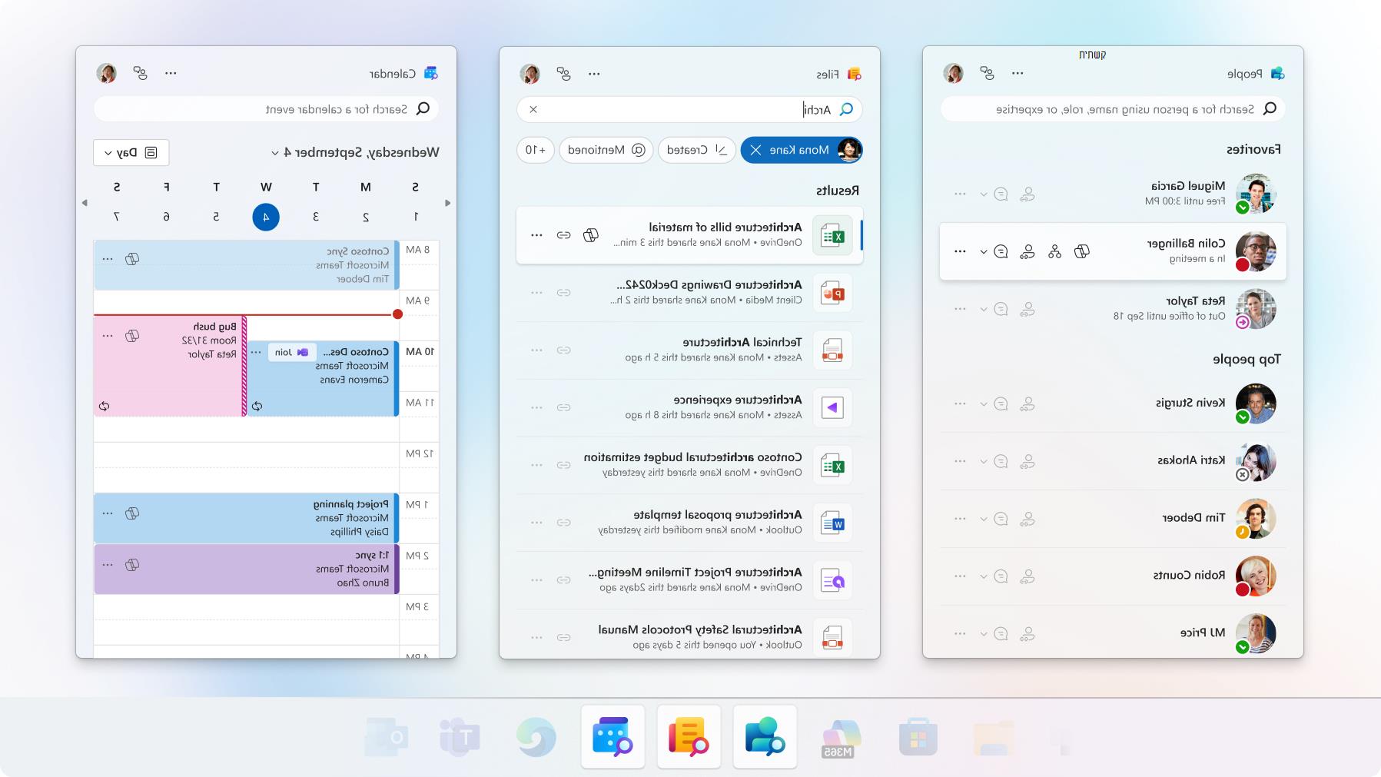The width and height of the screenshot is (1381, 777).
Task: Toggle the Created filter chip
Action: click(697, 150)
